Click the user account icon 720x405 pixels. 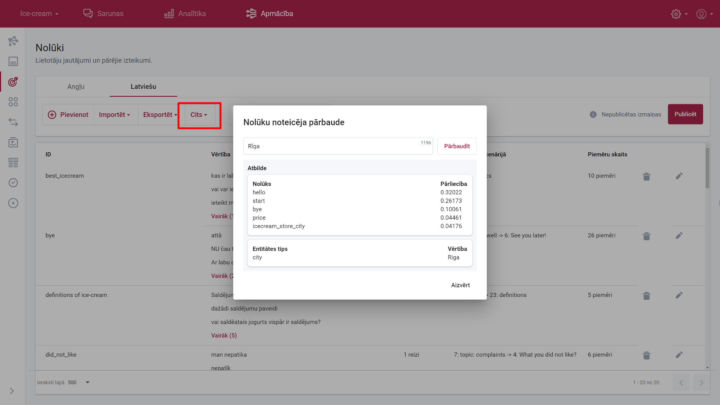click(701, 14)
